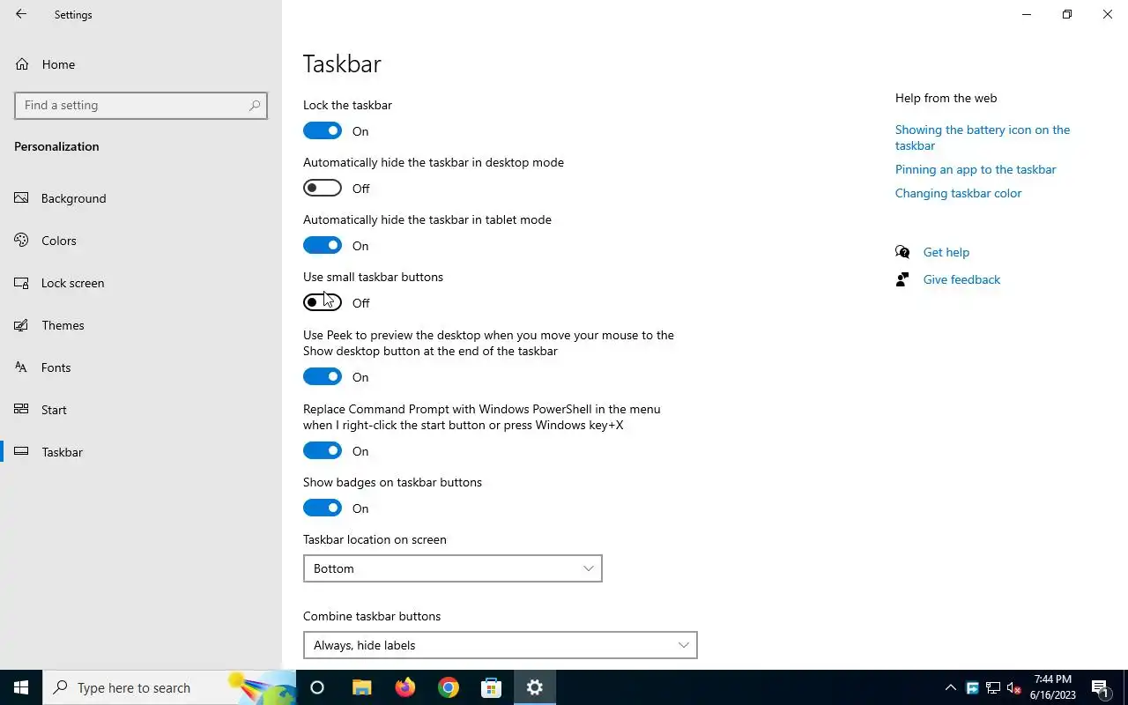
Task: Select Taskbar icon in sidebar
Action: tap(22, 452)
